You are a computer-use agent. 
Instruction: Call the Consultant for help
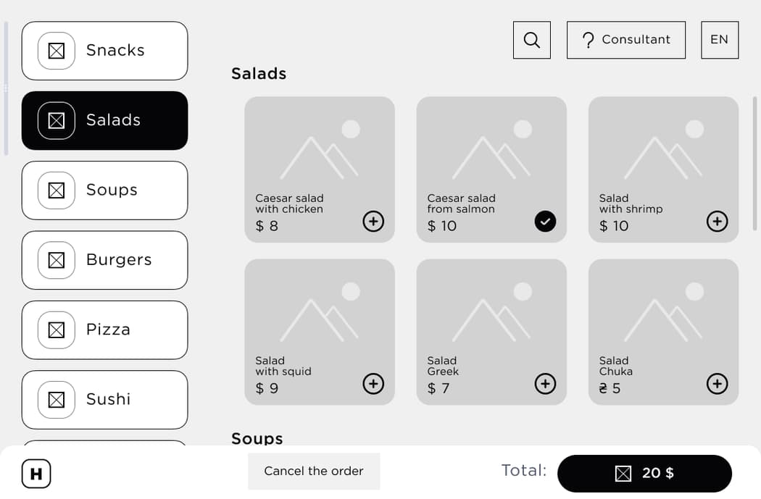pyautogui.click(x=626, y=40)
